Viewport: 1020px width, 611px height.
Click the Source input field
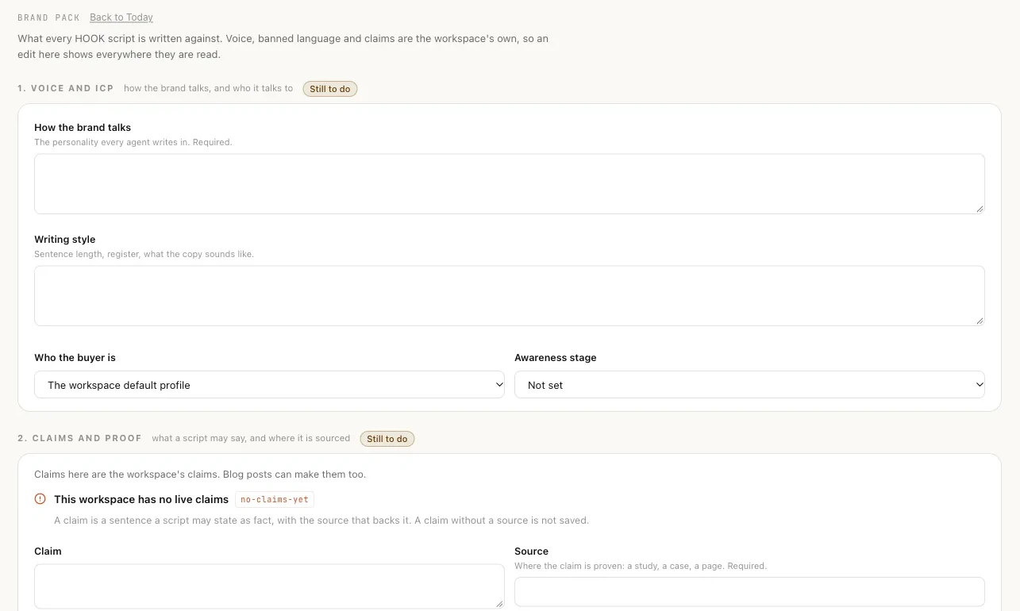click(x=749, y=592)
